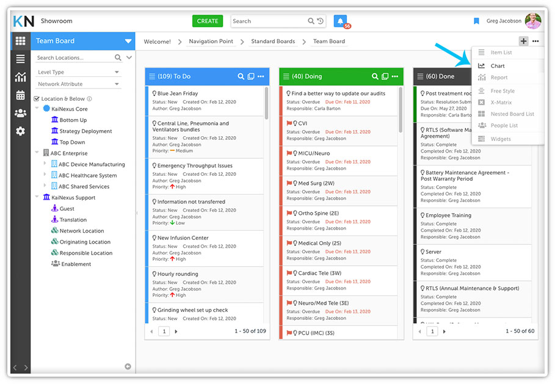The width and height of the screenshot is (555, 384).
Task: Open the charts icon in left sidebar
Action: tap(20, 77)
